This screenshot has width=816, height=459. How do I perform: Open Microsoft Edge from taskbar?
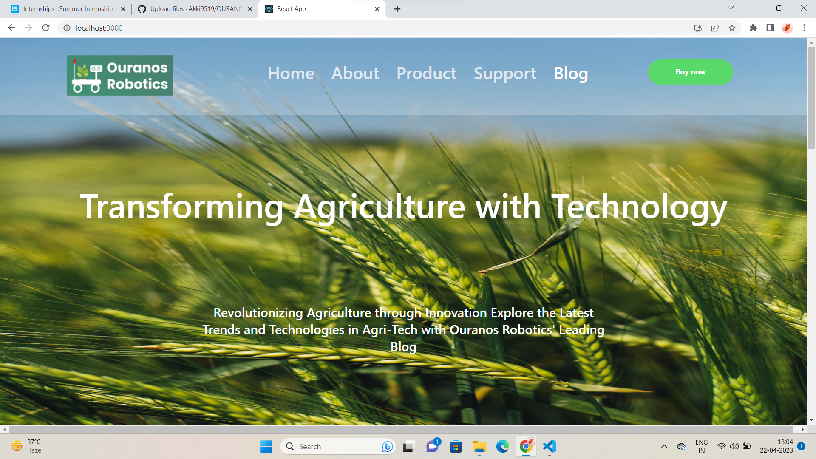[502, 446]
